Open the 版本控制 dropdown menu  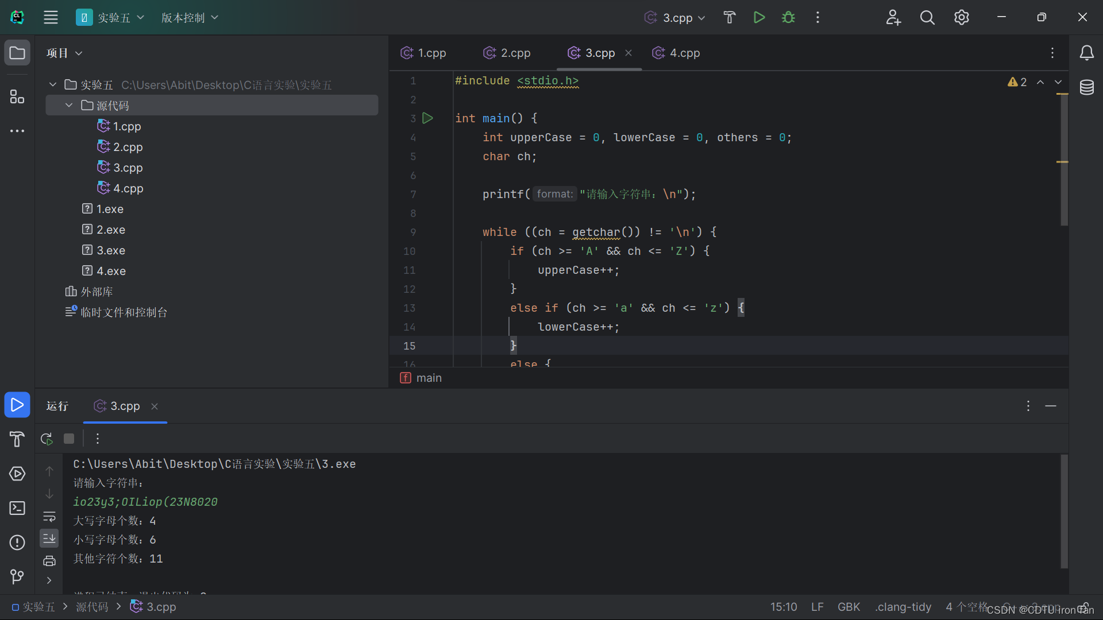coord(190,17)
